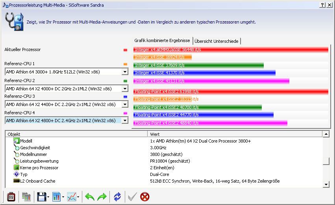Click the Modell row icon
The height and width of the screenshot is (205, 335).
(16, 141)
